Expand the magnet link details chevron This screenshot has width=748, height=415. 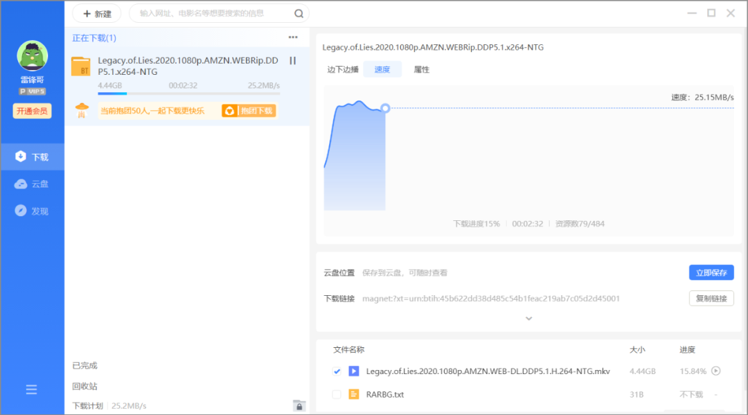click(529, 318)
